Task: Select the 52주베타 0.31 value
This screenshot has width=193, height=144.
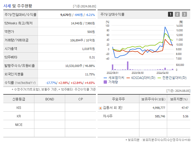Action: (92, 57)
